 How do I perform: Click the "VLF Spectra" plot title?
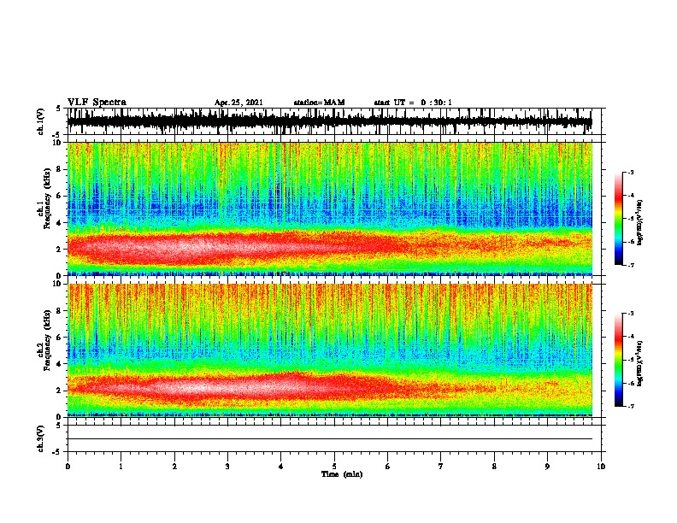point(97,103)
